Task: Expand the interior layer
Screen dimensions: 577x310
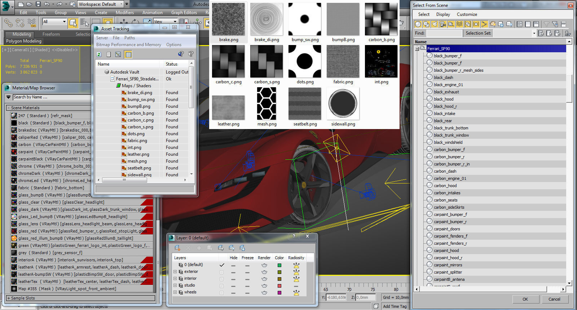Action: coord(175,279)
